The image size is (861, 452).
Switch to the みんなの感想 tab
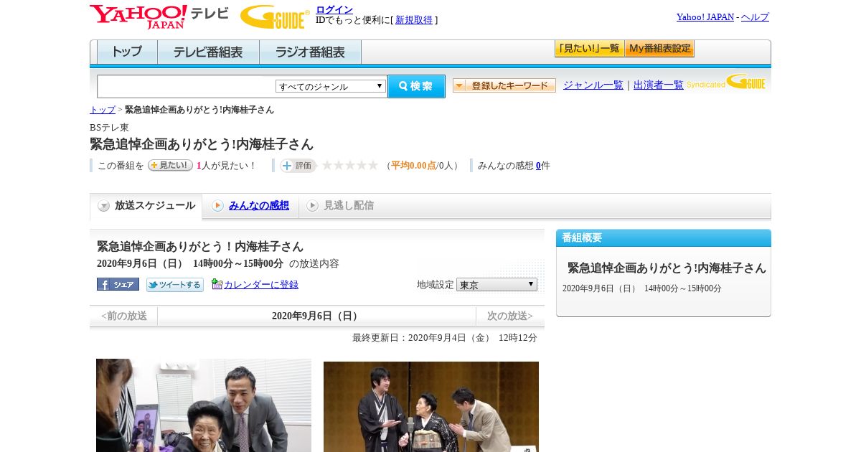point(259,205)
